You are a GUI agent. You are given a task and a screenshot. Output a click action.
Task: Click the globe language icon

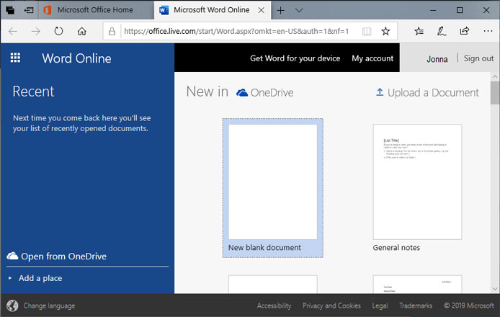pos(12,305)
